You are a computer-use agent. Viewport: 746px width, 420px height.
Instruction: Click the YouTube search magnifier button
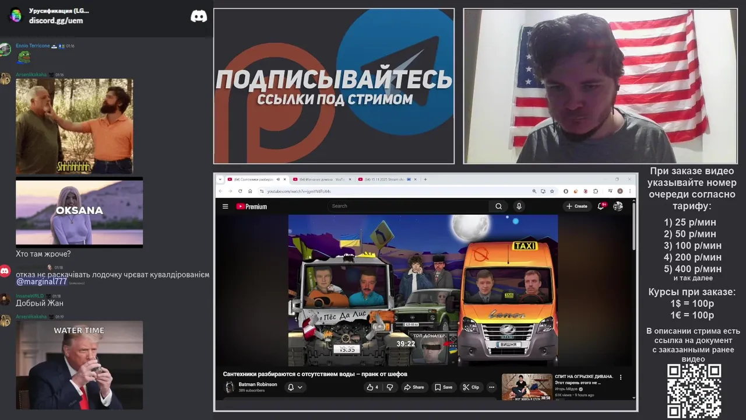[498, 206]
